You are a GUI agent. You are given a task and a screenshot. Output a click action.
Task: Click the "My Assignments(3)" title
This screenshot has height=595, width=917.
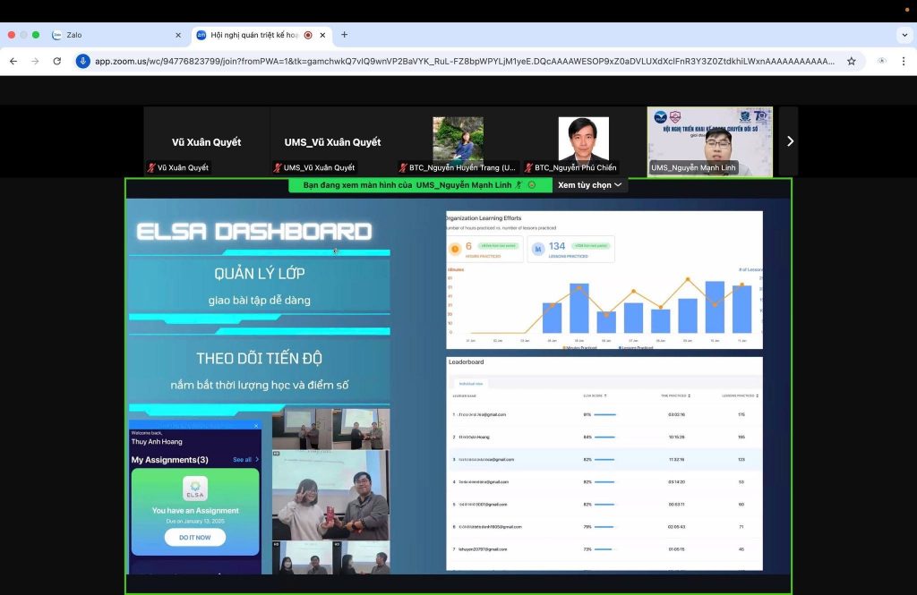click(169, 459)
